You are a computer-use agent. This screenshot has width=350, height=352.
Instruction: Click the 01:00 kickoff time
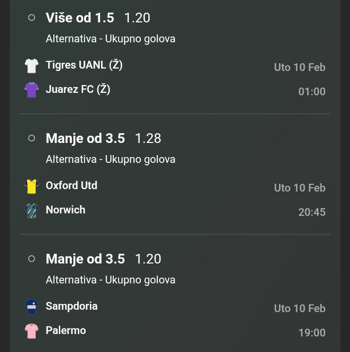pos(312,91)
